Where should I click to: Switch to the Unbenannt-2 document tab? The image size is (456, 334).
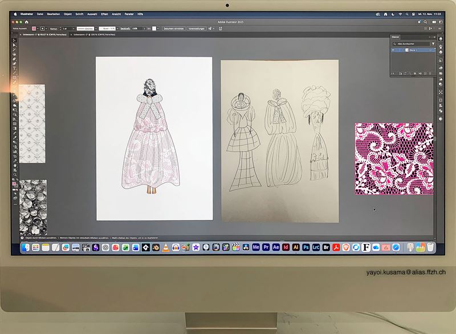[94, 35]
